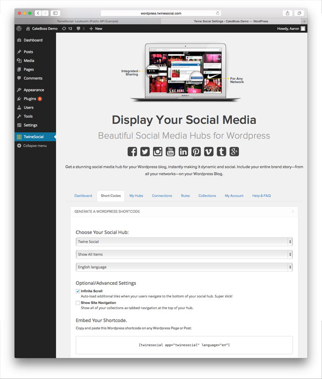Click the Safari share icon
This screenshot has height=379, width=322.
click(287, 13)
